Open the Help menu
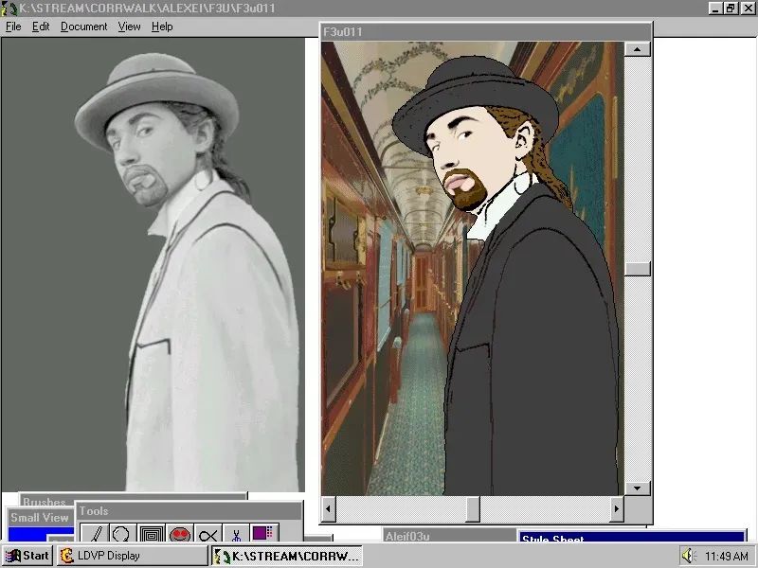This screenshot has width=758, height=568. coord(162,27)
